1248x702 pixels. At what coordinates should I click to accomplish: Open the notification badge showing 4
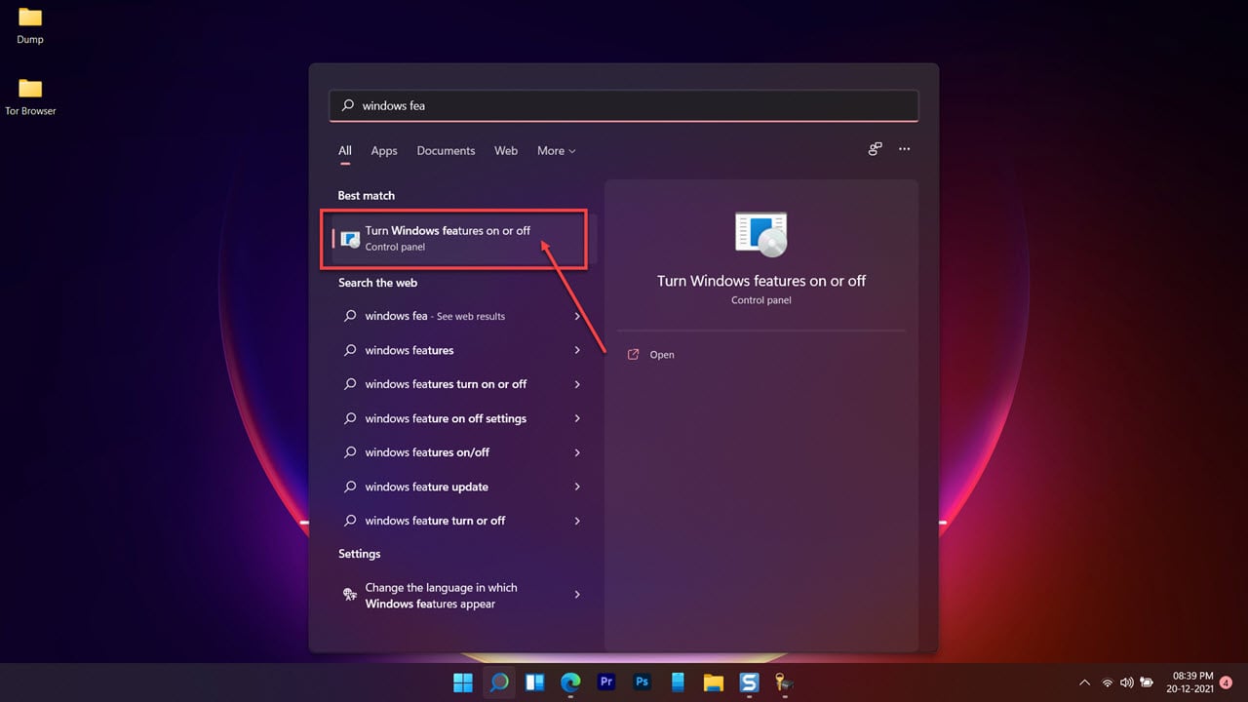(x=1226, y=682)
